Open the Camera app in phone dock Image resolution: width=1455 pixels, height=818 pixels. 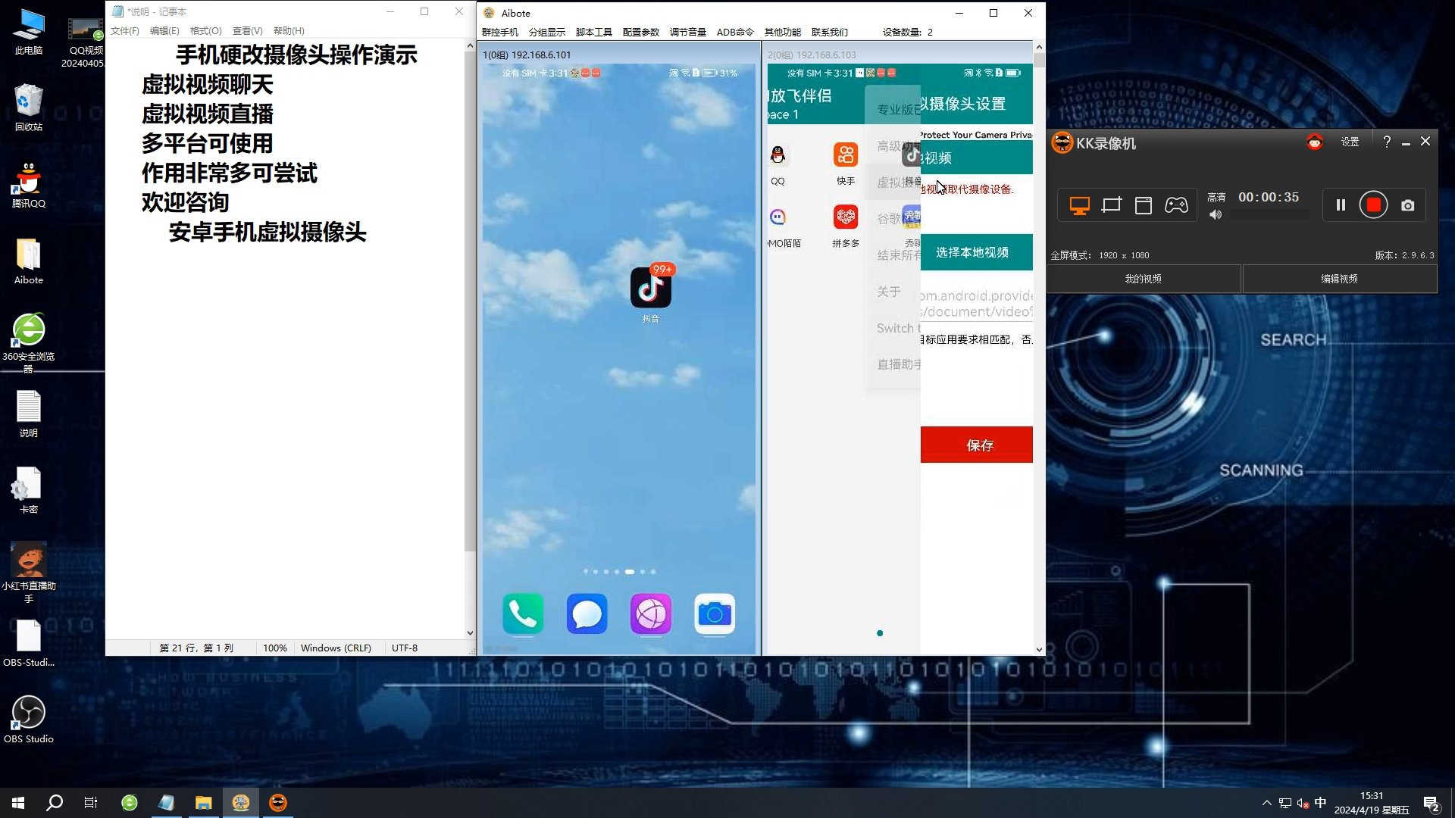714,613
